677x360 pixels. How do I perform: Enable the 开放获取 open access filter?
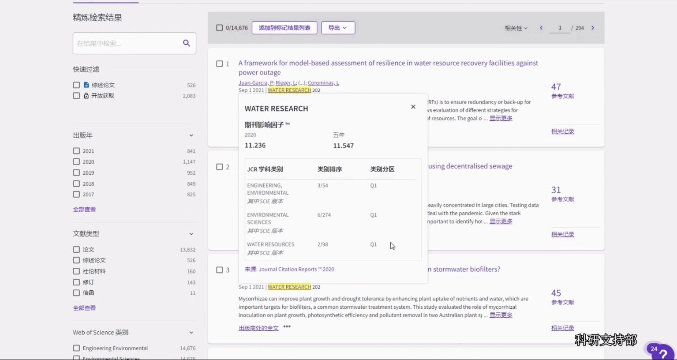tap(77, 96)
